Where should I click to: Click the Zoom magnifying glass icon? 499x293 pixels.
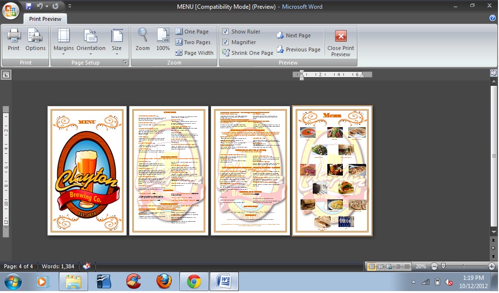[143, 40]
